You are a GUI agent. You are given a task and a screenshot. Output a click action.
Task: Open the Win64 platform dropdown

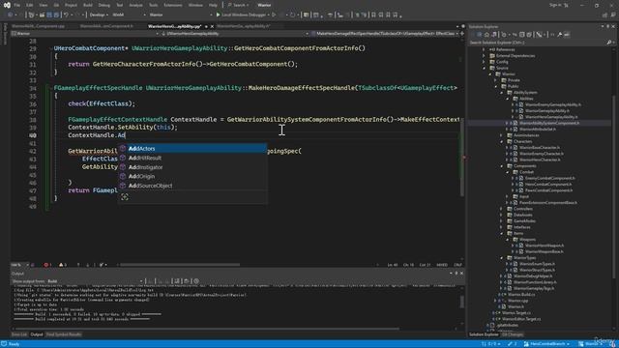(129, 14)
